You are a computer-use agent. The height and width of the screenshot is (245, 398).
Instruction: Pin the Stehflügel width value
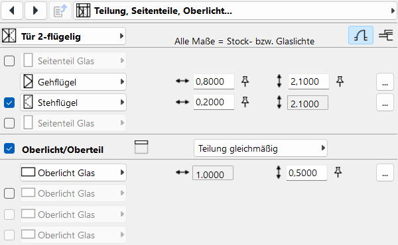(245, 102)
